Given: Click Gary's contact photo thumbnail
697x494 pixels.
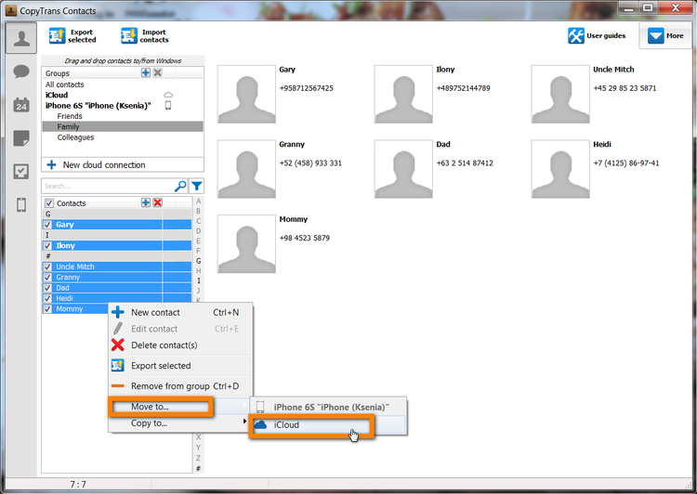Looking at the screenshot, I should coord(246,94).
